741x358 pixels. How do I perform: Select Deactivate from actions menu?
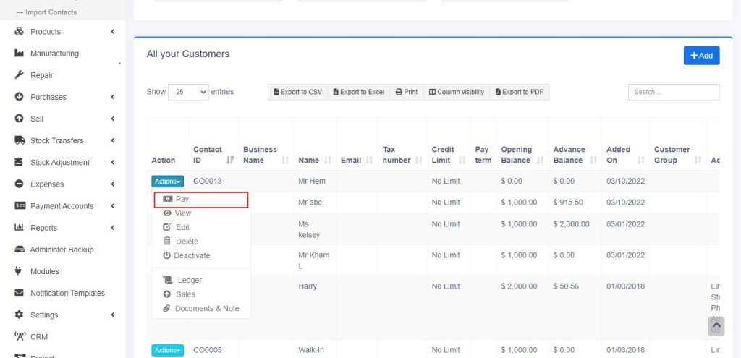192,255
